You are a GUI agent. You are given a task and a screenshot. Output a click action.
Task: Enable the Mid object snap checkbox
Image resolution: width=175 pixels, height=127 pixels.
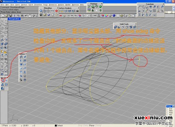167,115
